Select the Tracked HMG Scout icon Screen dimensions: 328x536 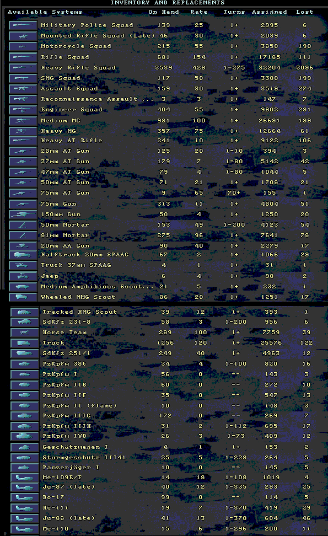tap(24, 312)
